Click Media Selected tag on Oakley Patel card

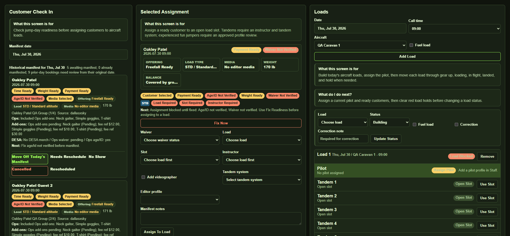pyautogui.click(x=60, y=99)
